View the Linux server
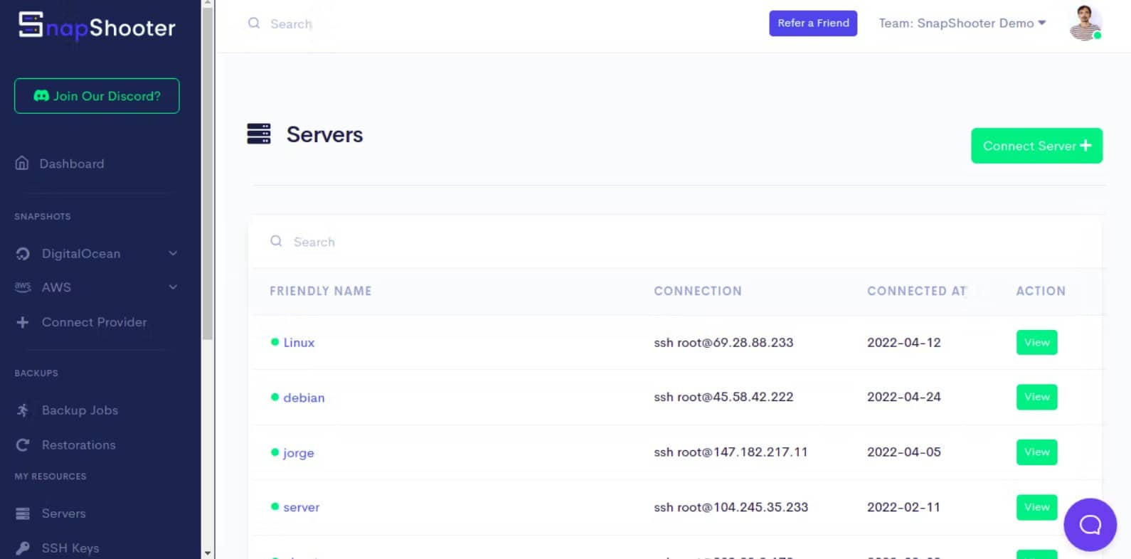The height and width of the screenshot is (559, 1131). click(x=1036, y=342)
